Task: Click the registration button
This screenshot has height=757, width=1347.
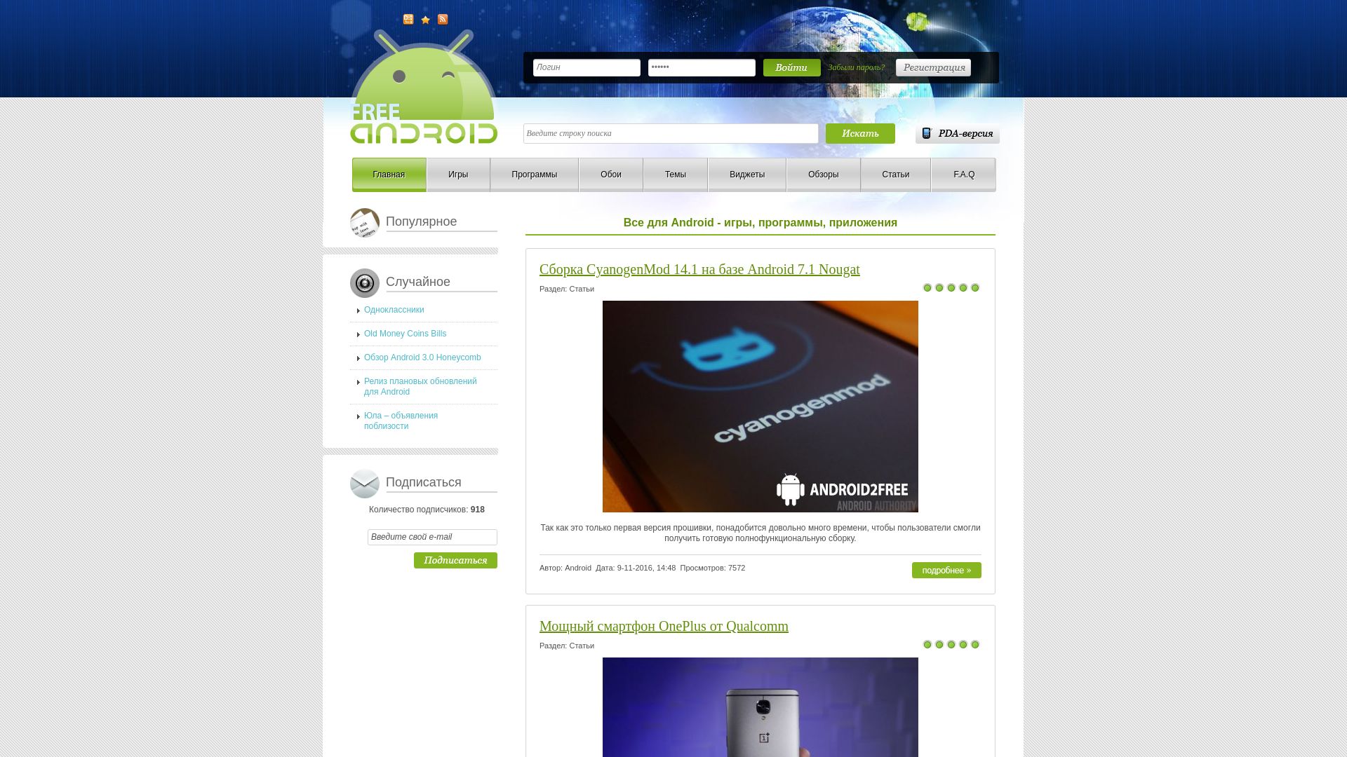Action: 934,67
